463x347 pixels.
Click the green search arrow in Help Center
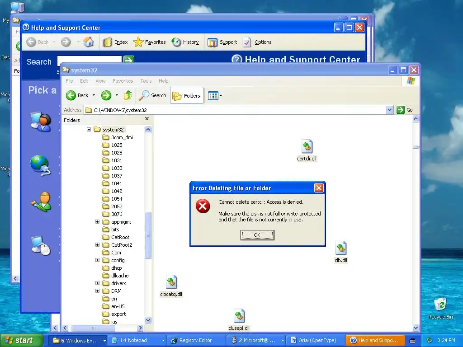point(129,59)
